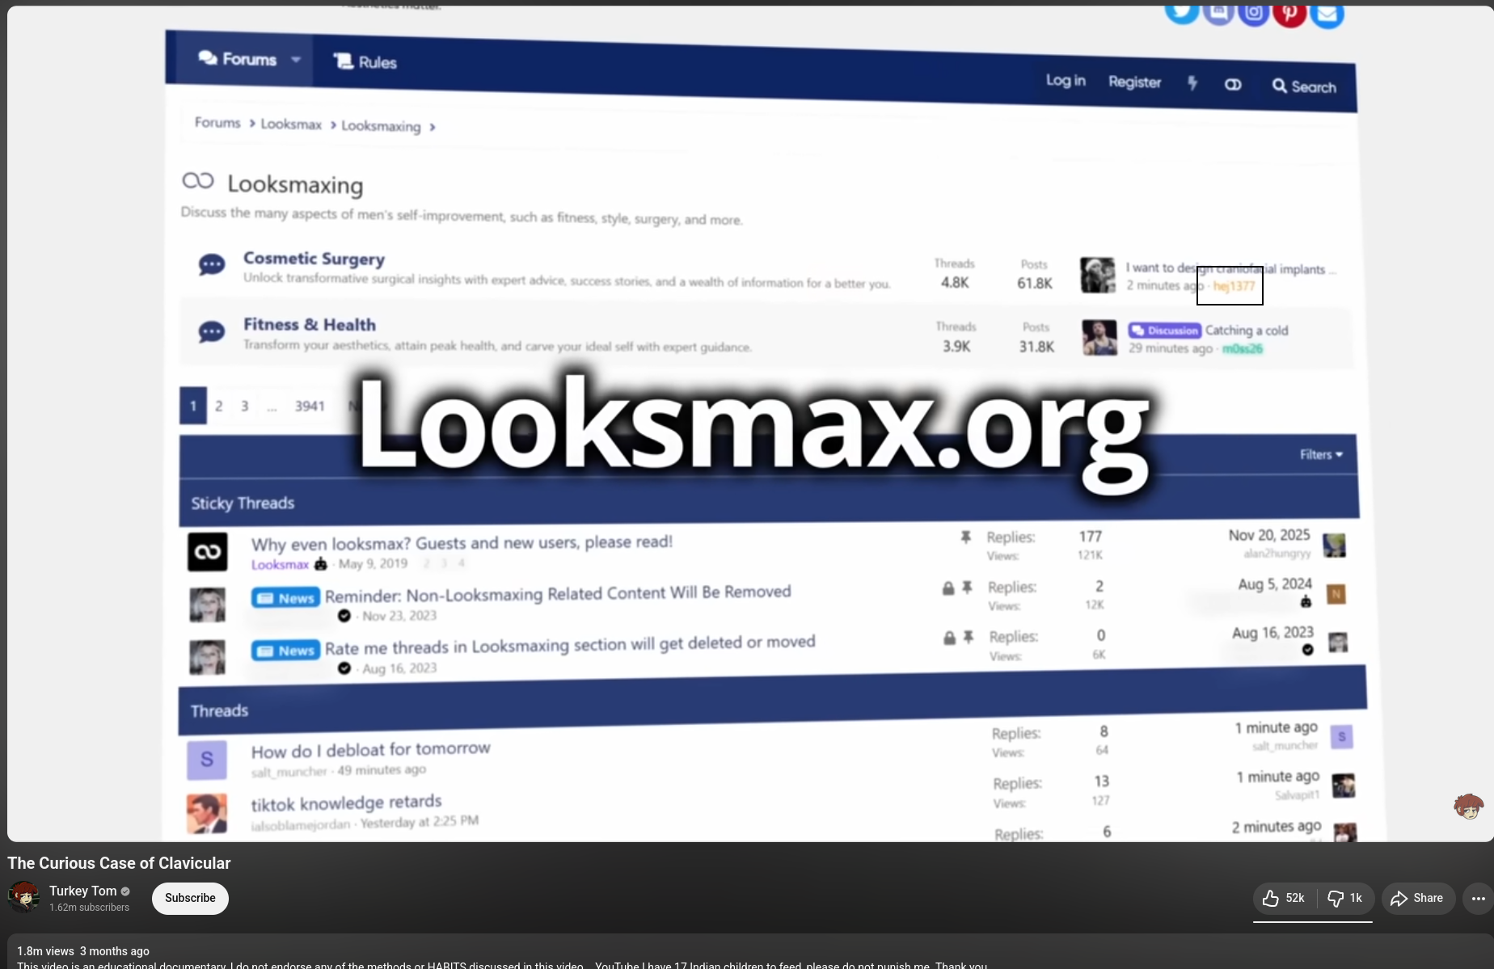Open the Share dialog

[1417, 898]
